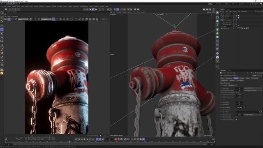
Task: Go to the start of the animation
Action: 76,139
